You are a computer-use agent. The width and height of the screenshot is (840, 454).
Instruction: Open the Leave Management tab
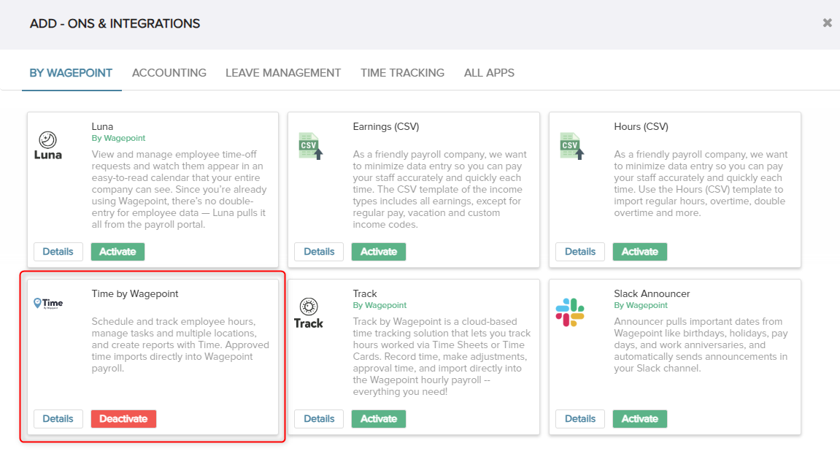(283, 72)
